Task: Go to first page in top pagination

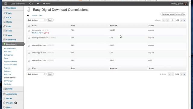Action: pos(164,20)
